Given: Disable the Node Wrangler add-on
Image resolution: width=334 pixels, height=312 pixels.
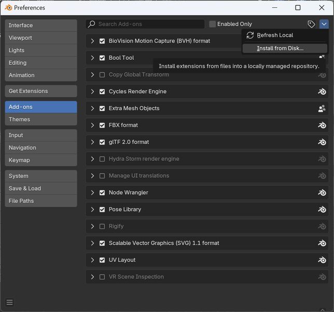Looking at the screenshot, I should [x=102, y=192].
